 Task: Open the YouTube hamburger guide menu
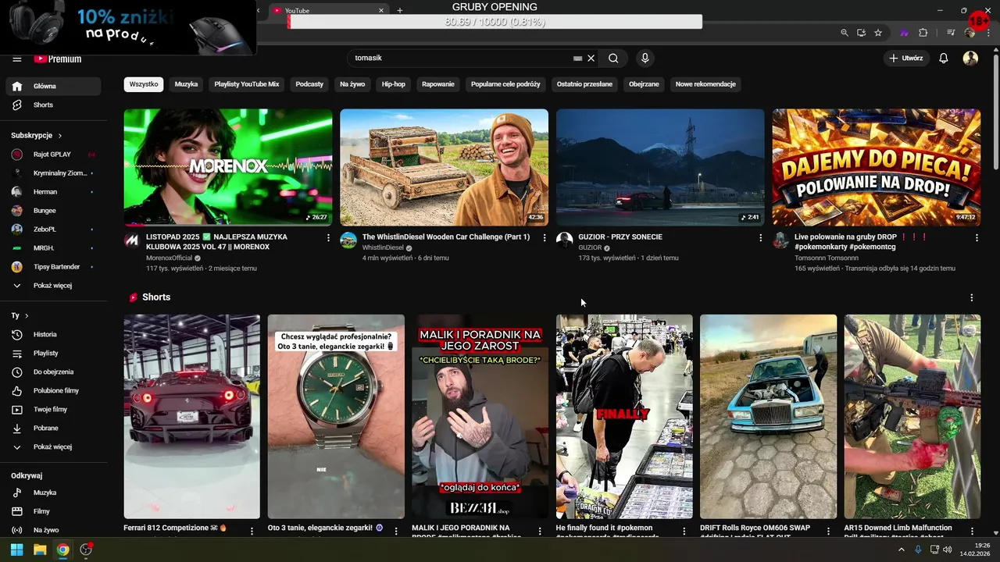16,59
